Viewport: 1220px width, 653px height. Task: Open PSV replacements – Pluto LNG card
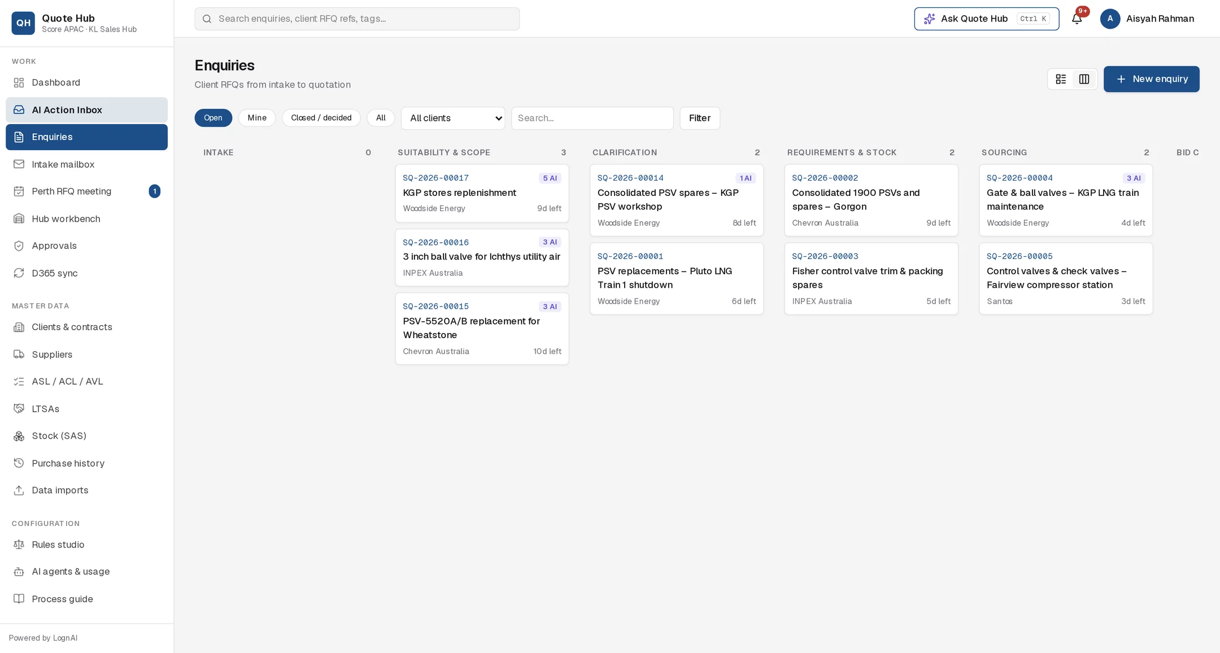(677, 279)
